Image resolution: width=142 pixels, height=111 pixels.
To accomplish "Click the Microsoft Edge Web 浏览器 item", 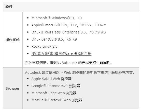I will (54, 93).
